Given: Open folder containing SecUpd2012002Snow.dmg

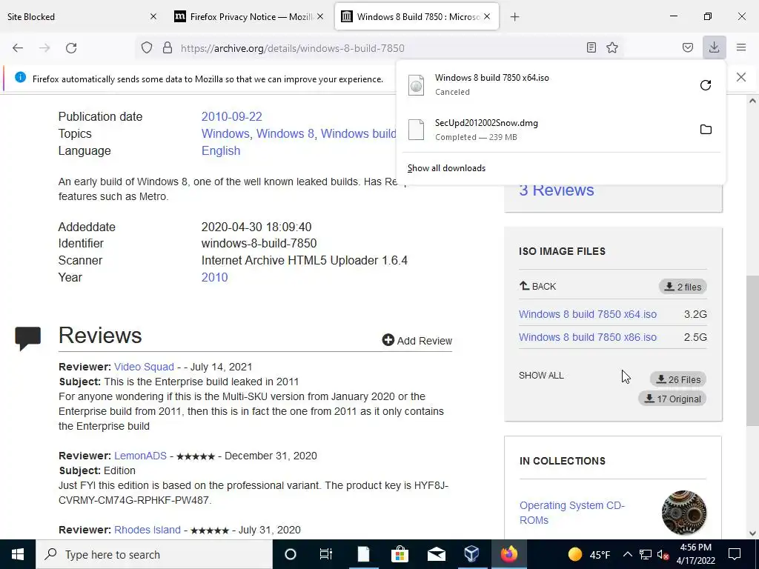Looking at the screenshot, I should click(x=706, y=130).
